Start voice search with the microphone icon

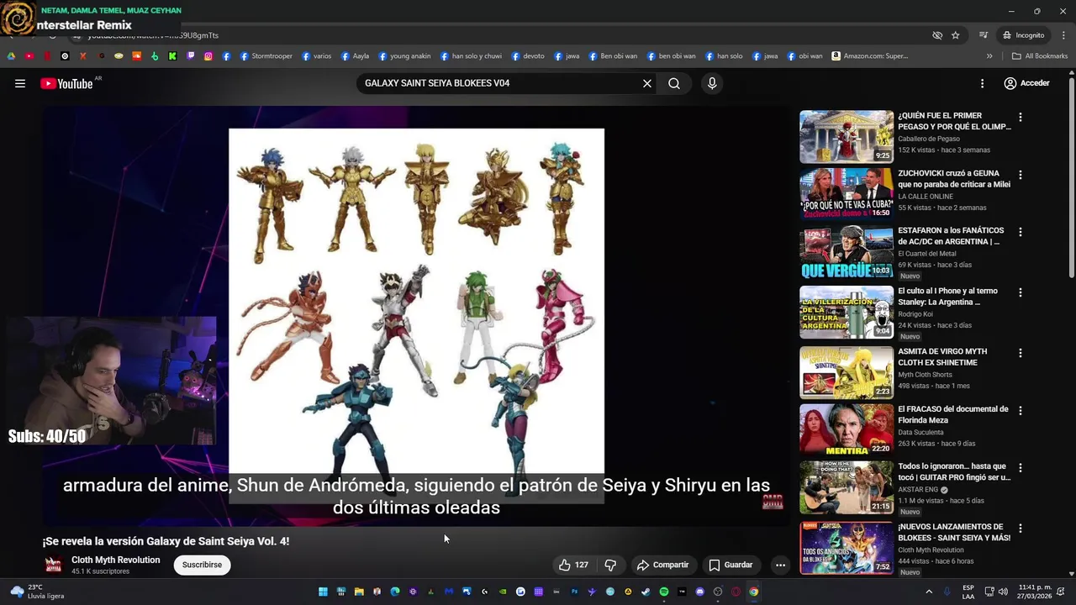click(x=712, y=83)
